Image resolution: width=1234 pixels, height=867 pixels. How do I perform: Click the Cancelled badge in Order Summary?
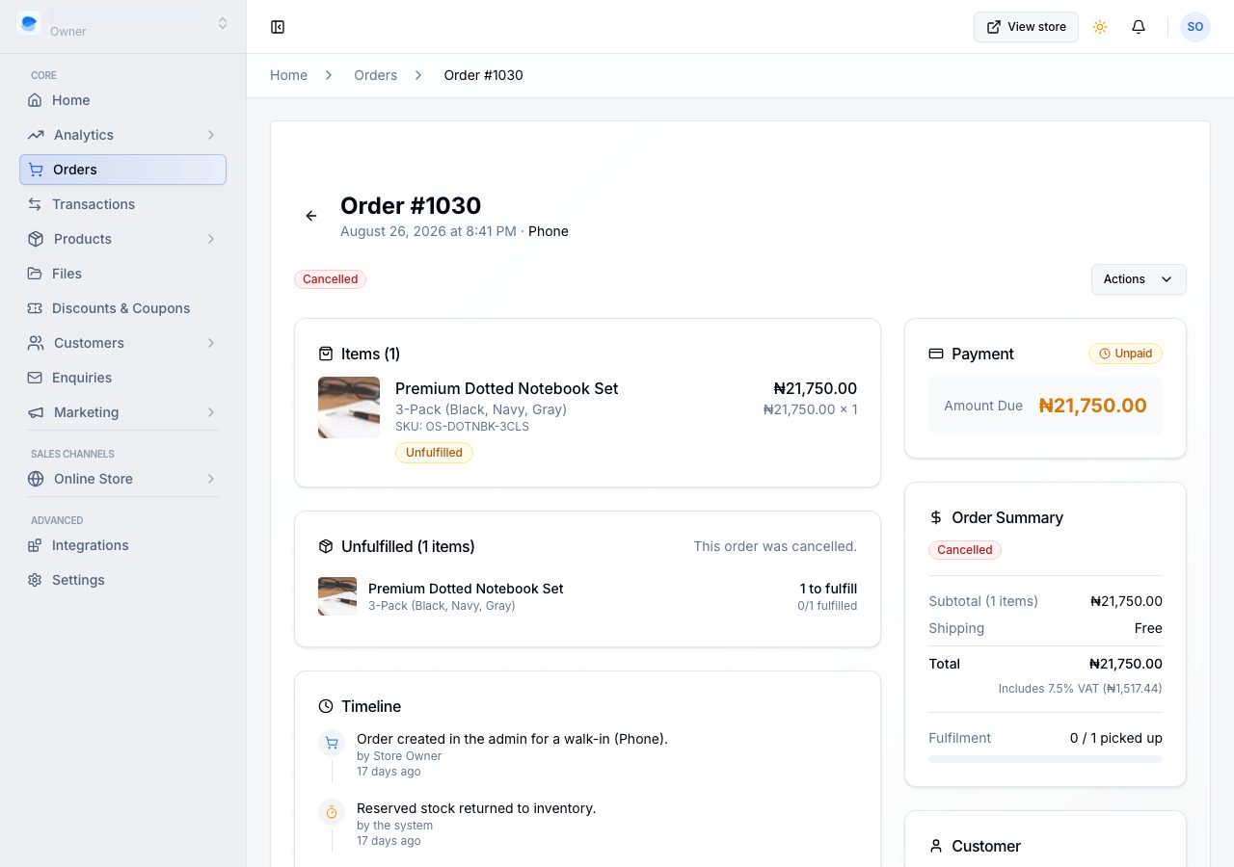tap(965, 550)
